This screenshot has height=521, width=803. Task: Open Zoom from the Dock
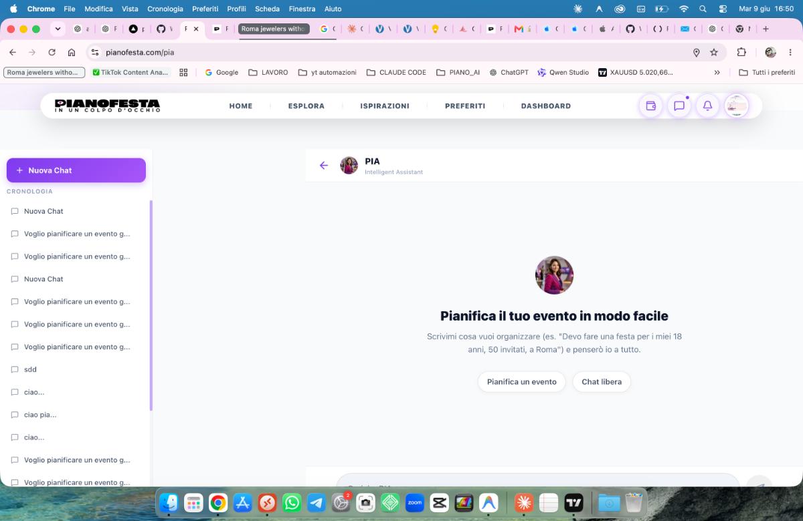pos(415,502)
